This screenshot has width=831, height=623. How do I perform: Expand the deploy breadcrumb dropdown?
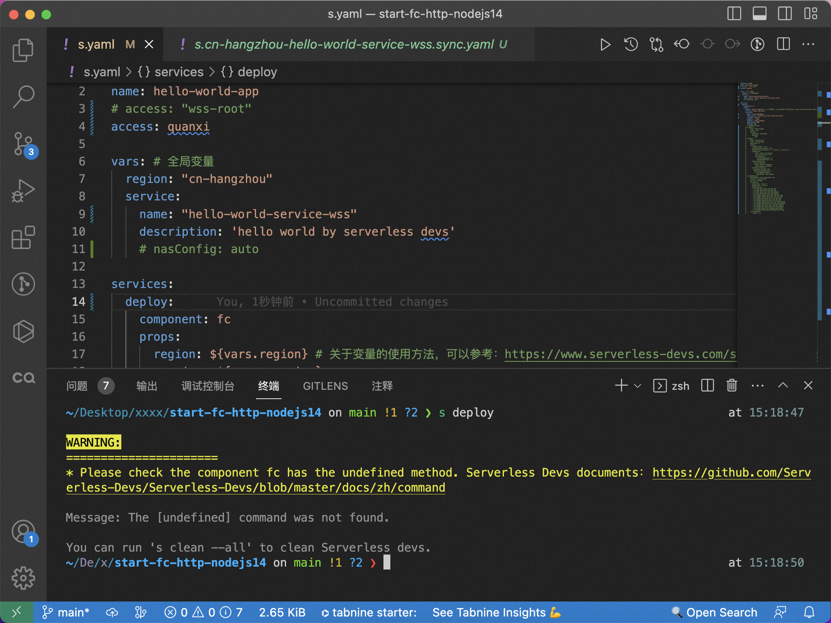(258, 72)
